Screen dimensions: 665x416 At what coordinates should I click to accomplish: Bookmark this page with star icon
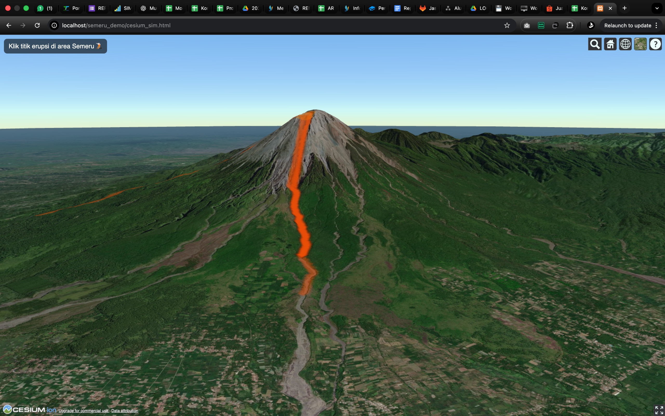[x=507, y=25]
